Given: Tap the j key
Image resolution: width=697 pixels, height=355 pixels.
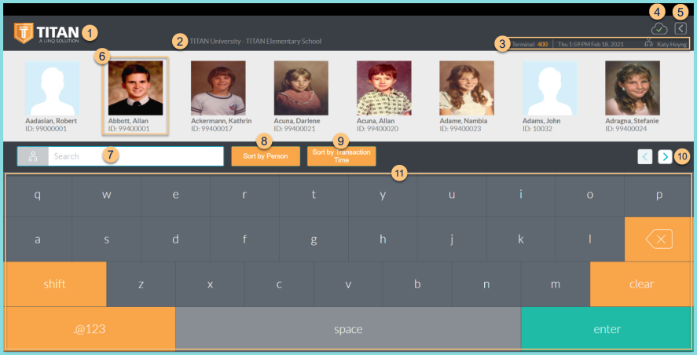Looking at the screenshot, I should point(452,240).
